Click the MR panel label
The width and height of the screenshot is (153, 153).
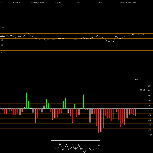pyautogui.click(x=136, y=80)
